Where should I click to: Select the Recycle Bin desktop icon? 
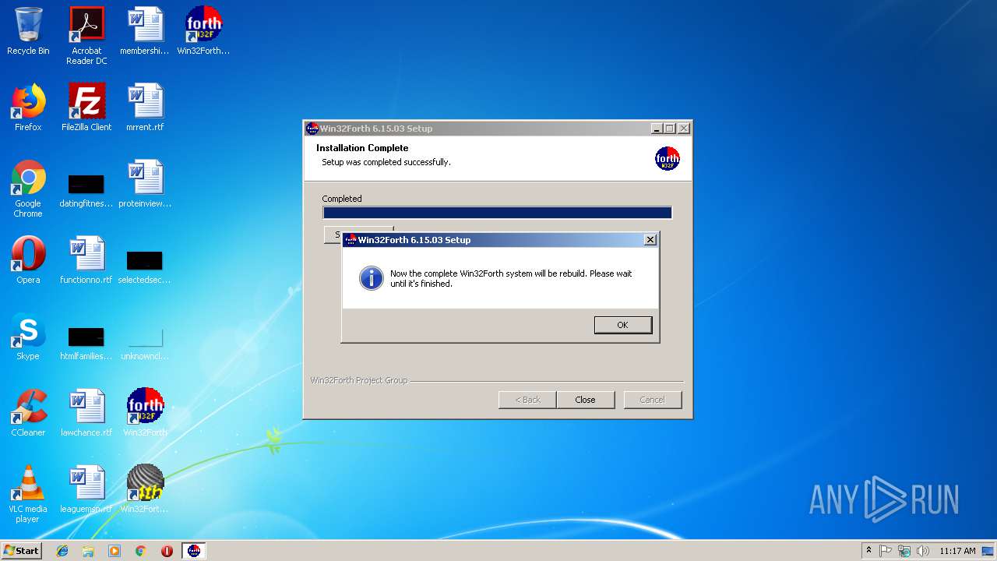tap(28, 31)
